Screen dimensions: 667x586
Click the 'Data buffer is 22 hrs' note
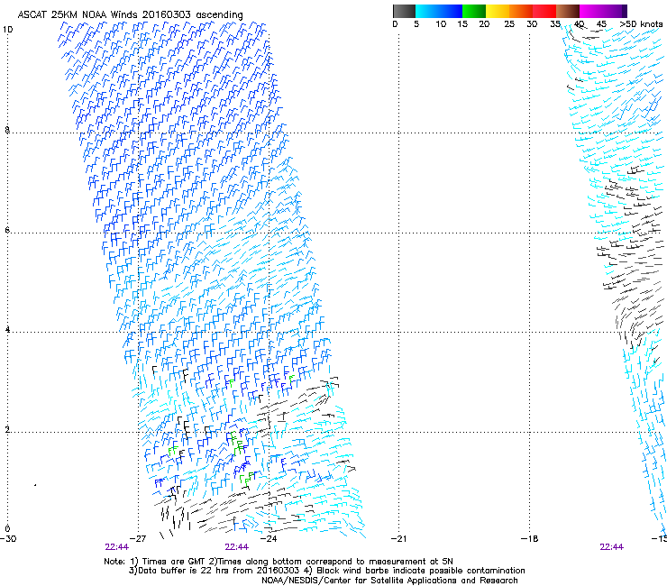pos(326,571)
